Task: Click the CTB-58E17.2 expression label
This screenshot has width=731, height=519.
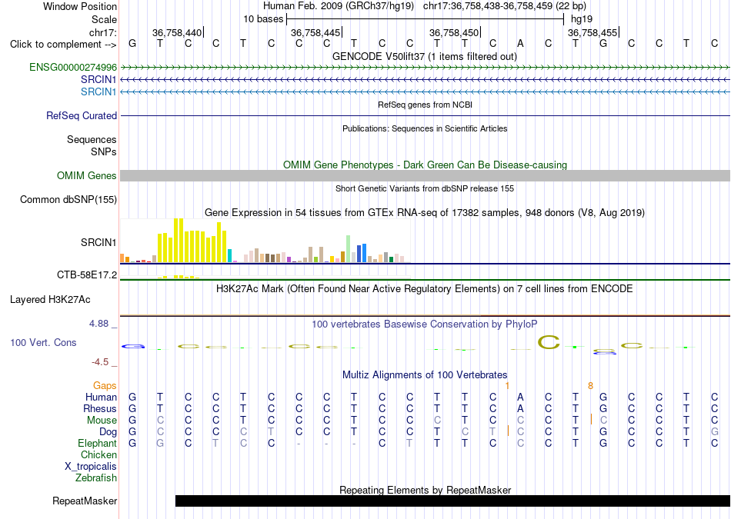Action: pos(87,274)
